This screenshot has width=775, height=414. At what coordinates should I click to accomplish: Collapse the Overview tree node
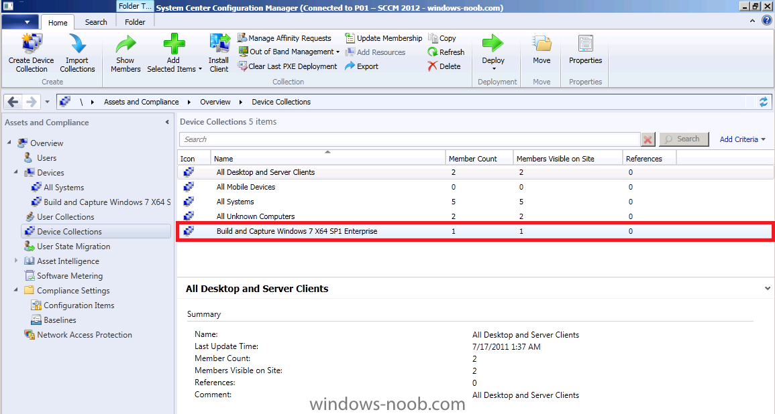9,143
